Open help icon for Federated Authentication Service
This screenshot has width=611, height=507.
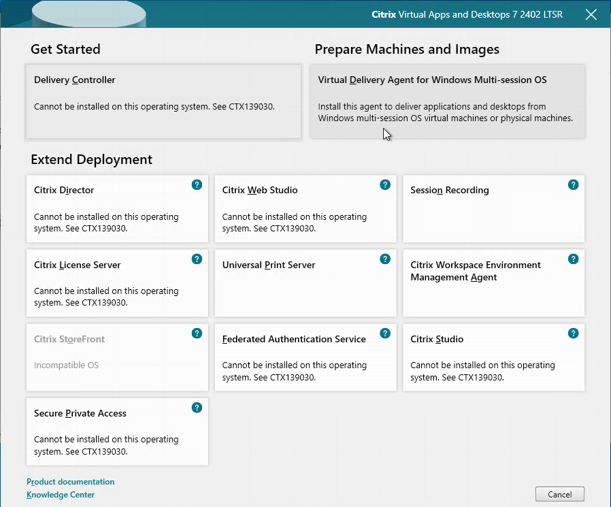tap(385, 333)
